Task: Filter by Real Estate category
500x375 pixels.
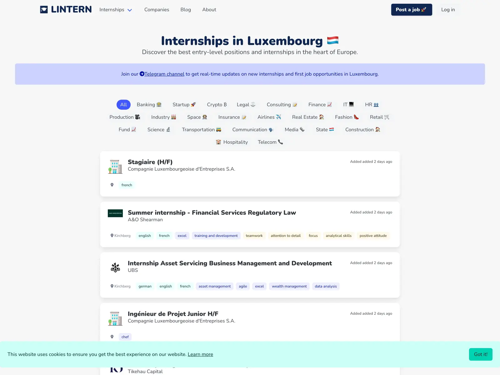Action: coord(308,117)
